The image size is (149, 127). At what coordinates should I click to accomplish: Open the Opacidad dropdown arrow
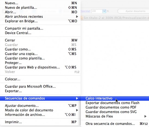click(104, 11)
